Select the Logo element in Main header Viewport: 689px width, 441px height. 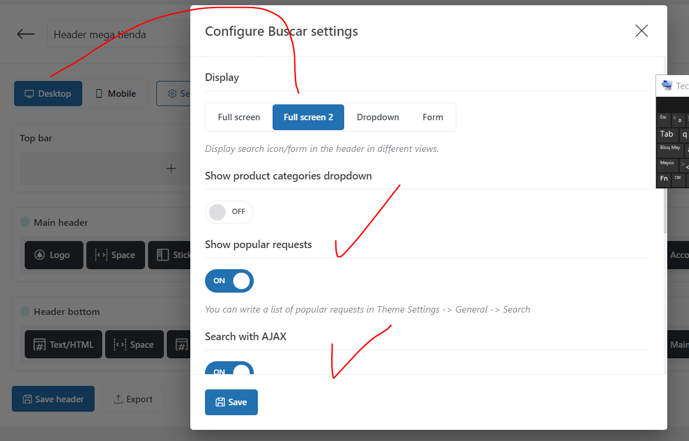tap(54, 255)
